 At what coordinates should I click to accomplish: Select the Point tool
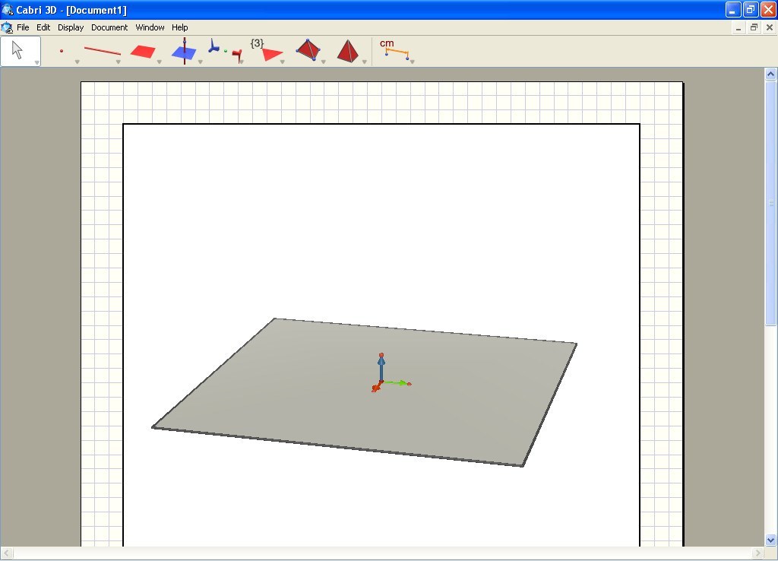click(61, 49)
